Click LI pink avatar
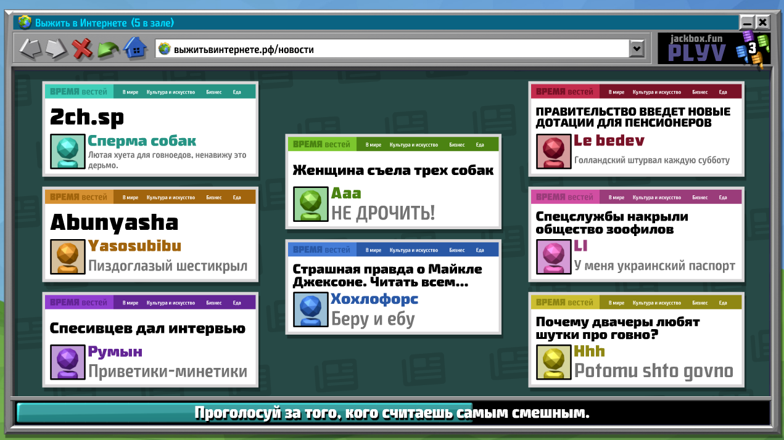This screenshot has width=784, height=440. (553, 257)
